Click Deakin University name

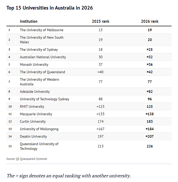[33, 136]
